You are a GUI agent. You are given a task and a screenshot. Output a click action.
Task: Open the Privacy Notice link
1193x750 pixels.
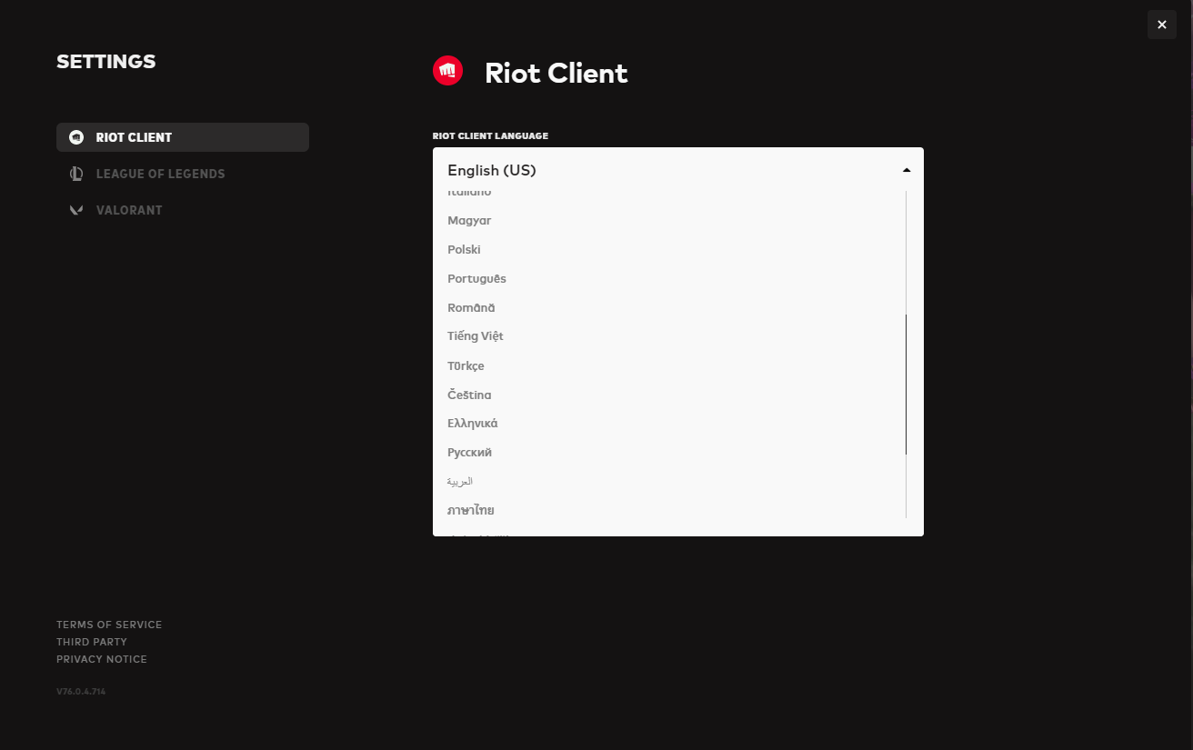[102, 659]
